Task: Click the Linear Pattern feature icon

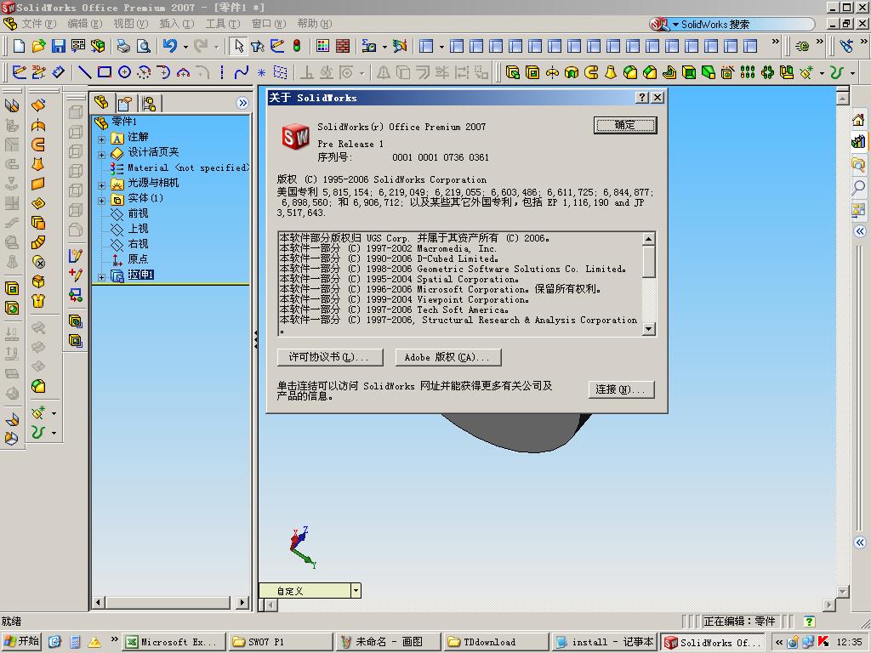Action: point(748,72)
